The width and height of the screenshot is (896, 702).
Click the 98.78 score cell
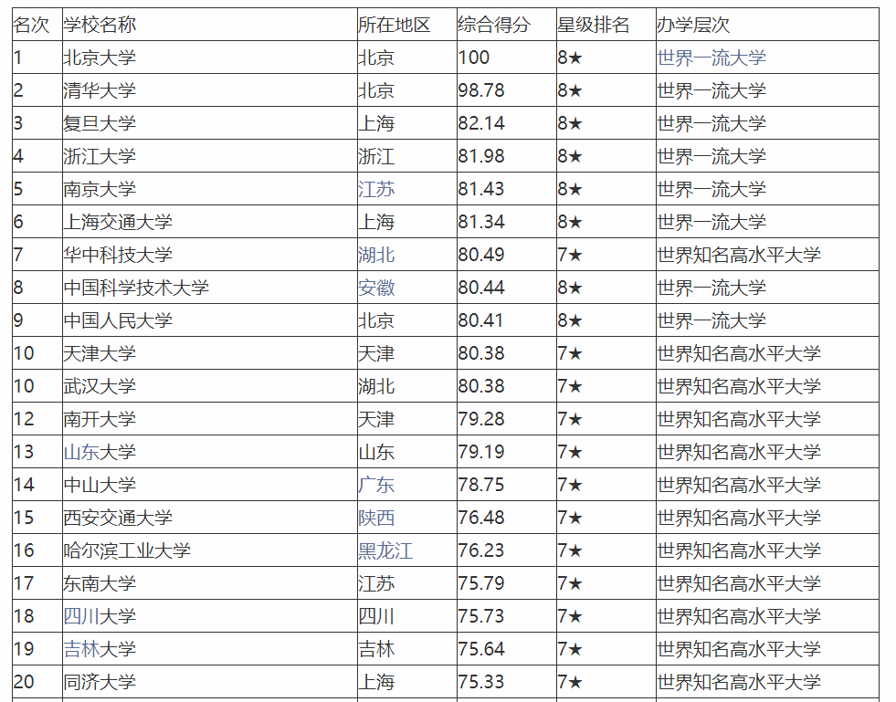click(x=507, y=90)
